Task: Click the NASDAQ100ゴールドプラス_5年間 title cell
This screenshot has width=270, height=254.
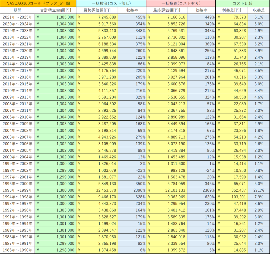Action: [38, 3]
